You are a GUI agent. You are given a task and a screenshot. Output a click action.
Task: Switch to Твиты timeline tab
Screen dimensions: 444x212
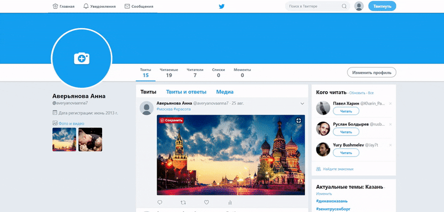click(x=148, y=92)
